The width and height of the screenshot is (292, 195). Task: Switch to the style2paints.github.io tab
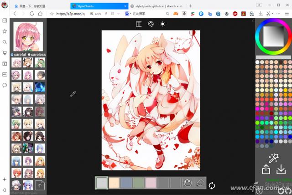[157, 6]
